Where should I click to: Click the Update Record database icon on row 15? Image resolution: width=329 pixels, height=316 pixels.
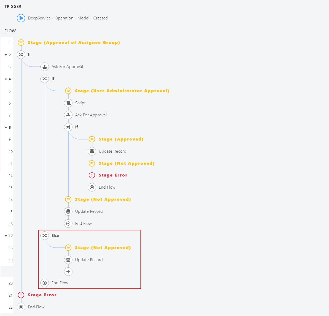tap(68, 211)
